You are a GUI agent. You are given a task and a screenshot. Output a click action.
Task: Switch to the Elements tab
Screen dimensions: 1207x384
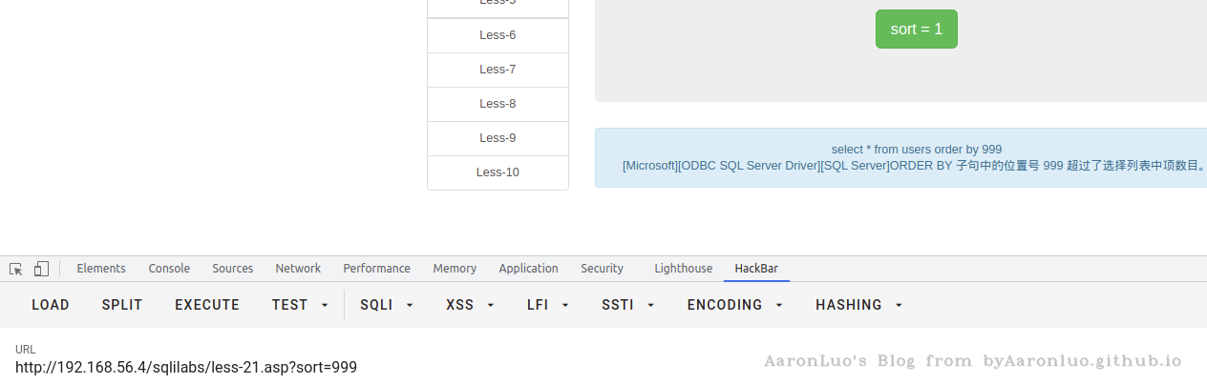[x=101, y=269]
